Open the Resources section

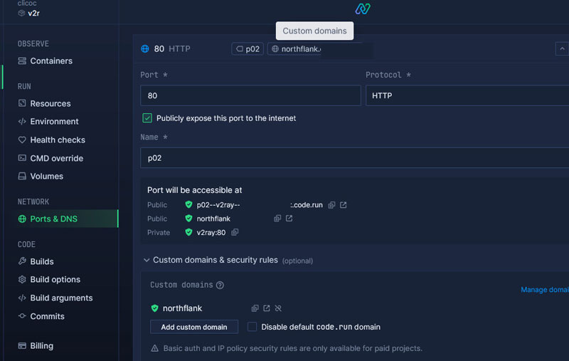click(x=44, y=103)
